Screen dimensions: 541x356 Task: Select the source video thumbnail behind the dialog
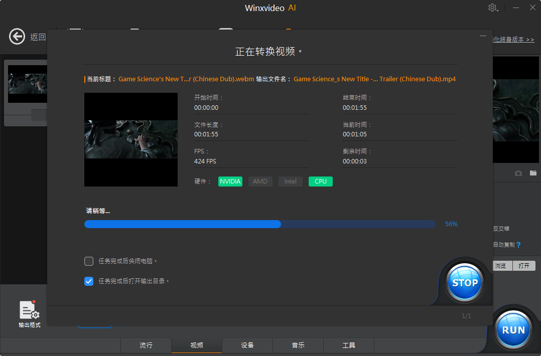coord(28,84)
